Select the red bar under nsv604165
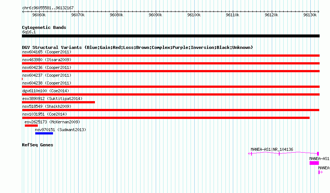The height and width of the screenshot is (193, 330). tap(171, 56)
